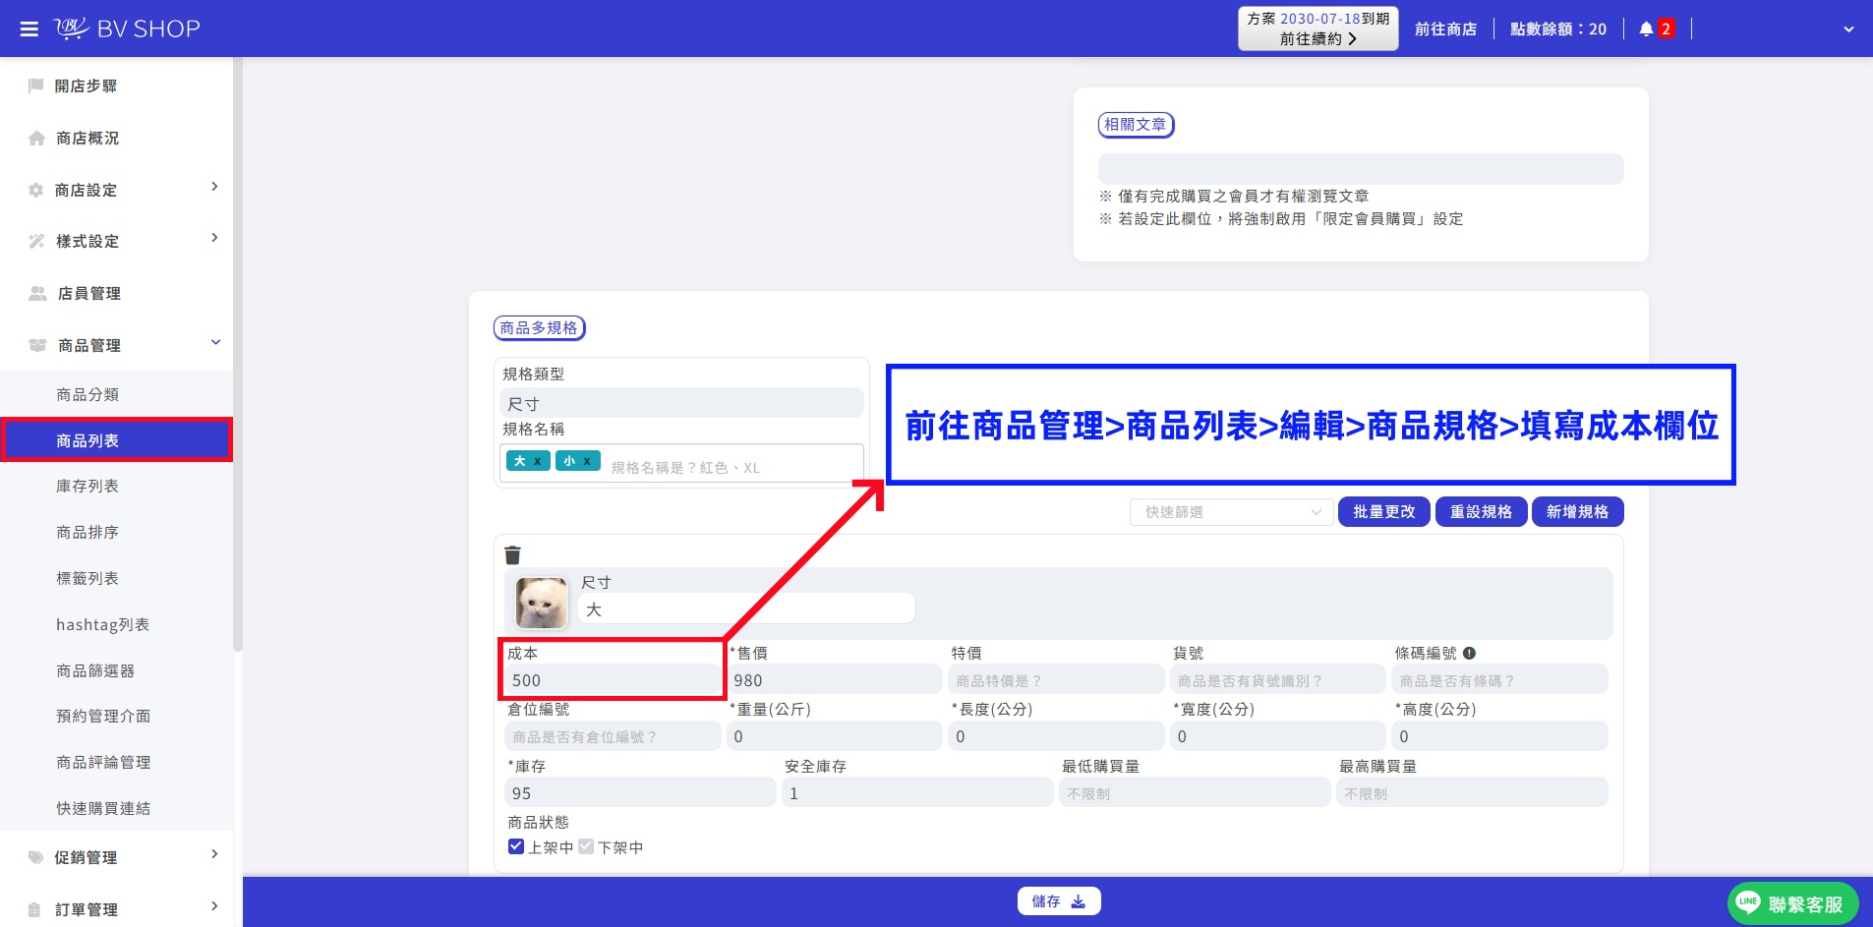Viewport: 1873px width, 927px height.
Task: Open the hamburger menu icon
Action: [29, 29]
